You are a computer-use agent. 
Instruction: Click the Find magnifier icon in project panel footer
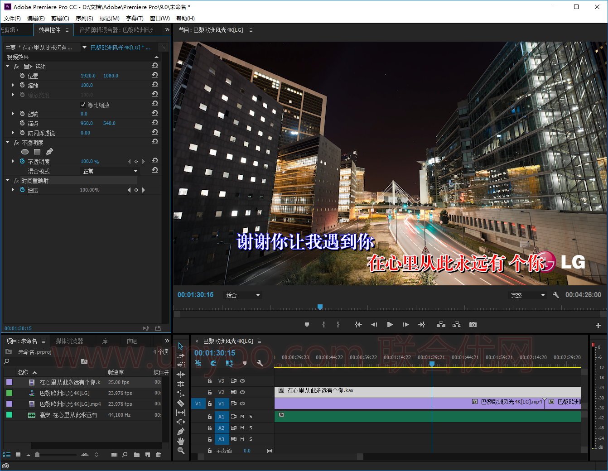click(125, 455)
